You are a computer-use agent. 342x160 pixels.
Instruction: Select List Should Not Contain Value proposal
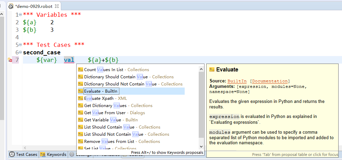click(x=124, y=134)
